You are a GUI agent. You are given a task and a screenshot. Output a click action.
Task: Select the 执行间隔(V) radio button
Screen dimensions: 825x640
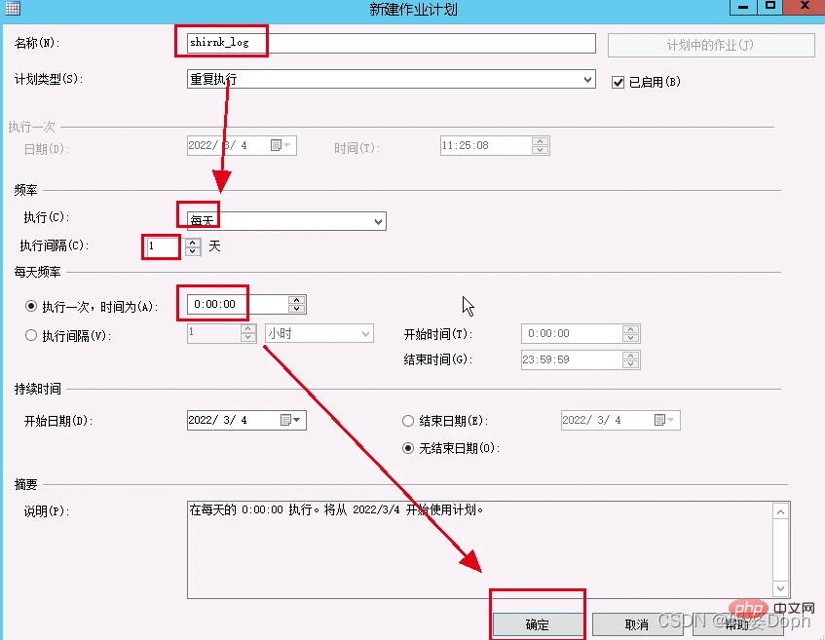click(x=31, y=335)
